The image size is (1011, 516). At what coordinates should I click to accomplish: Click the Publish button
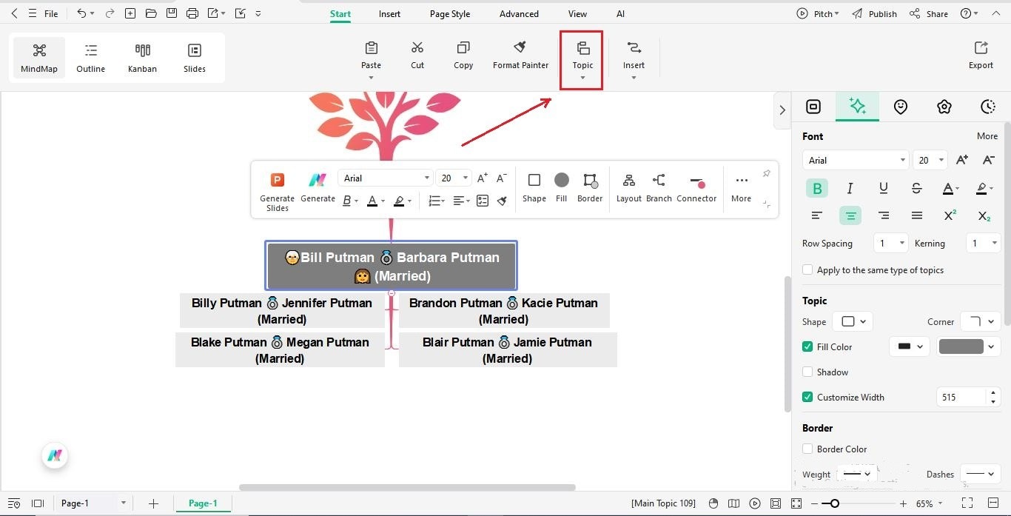pyautogui.click(x=874, y=13)
